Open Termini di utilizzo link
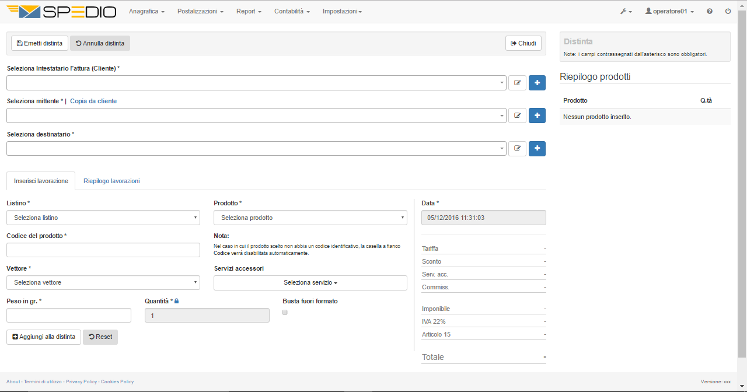The width and height of the screenshot is (747, 392). (43, 381)
